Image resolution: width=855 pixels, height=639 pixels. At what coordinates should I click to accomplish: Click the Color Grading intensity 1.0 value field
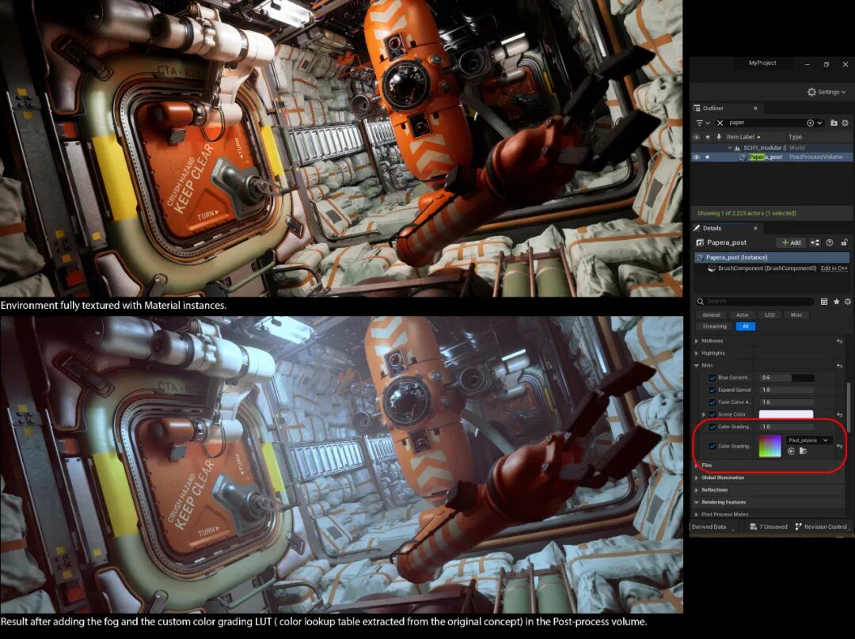pos(787,427)
